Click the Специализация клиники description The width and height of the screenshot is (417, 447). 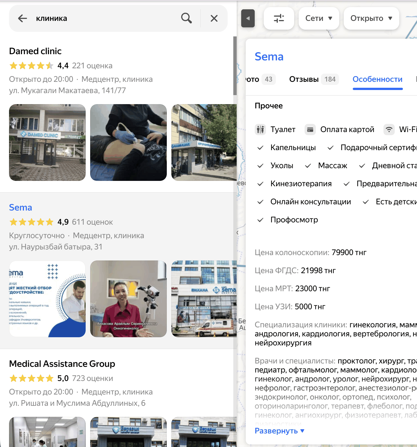(x=336, y=334)
